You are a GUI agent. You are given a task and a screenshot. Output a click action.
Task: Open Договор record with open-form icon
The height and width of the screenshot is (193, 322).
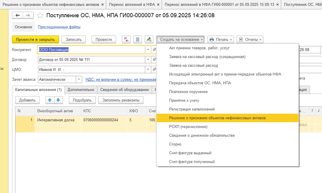tap(154, 59)
